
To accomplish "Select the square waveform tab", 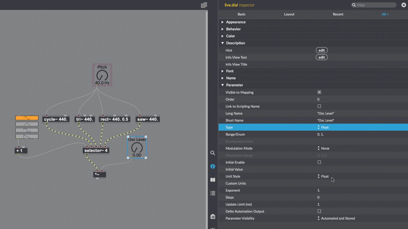I will tap(27, 130).
